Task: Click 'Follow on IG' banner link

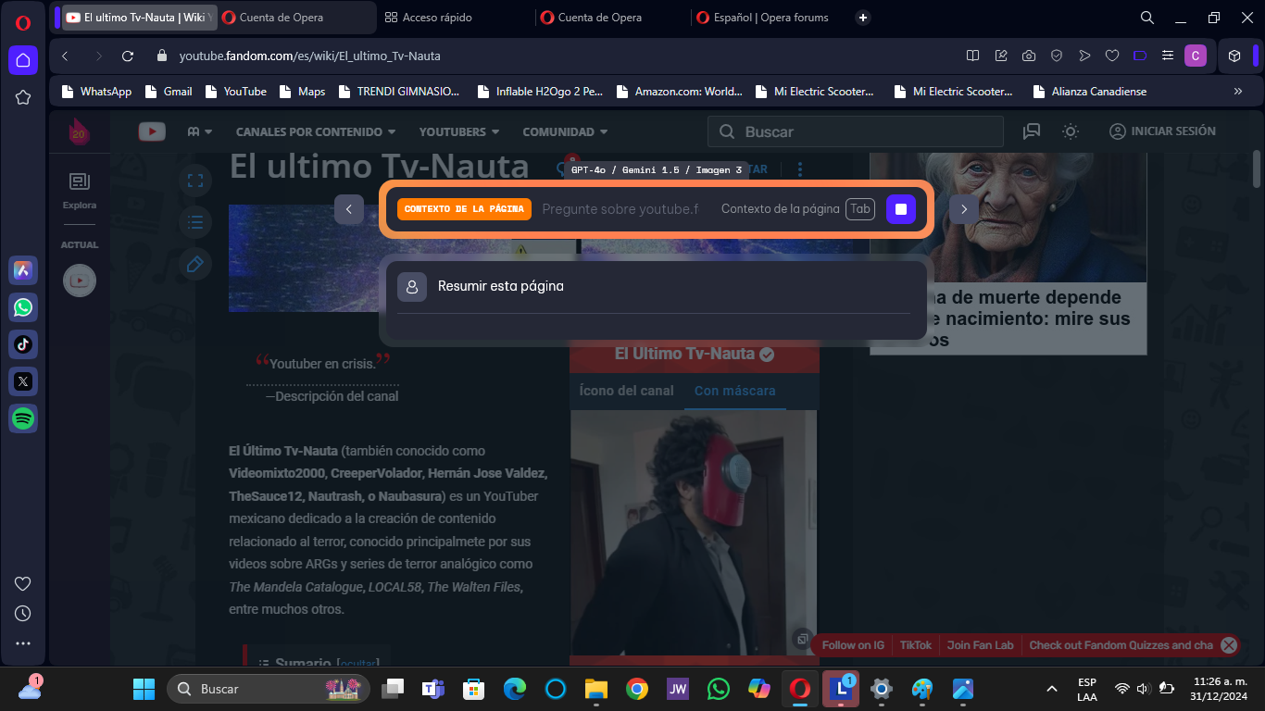Action: pos(853,645)
